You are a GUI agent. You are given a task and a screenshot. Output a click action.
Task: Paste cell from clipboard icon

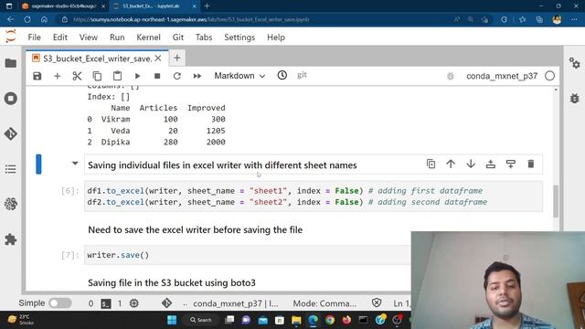(117, 76)
